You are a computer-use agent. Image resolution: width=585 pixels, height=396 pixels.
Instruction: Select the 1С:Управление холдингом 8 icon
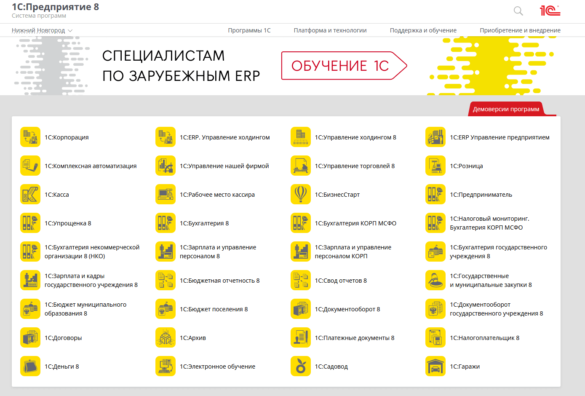pyautogui.click(x=301, y=137)
